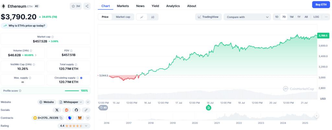Open Ethereum's Reddit social link
Viewport: 332px width, 130px height.
pyautogui.click(x=66, y=110)
